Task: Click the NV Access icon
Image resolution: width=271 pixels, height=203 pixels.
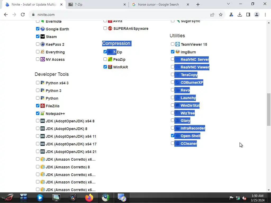Action: tap(43, 59)
